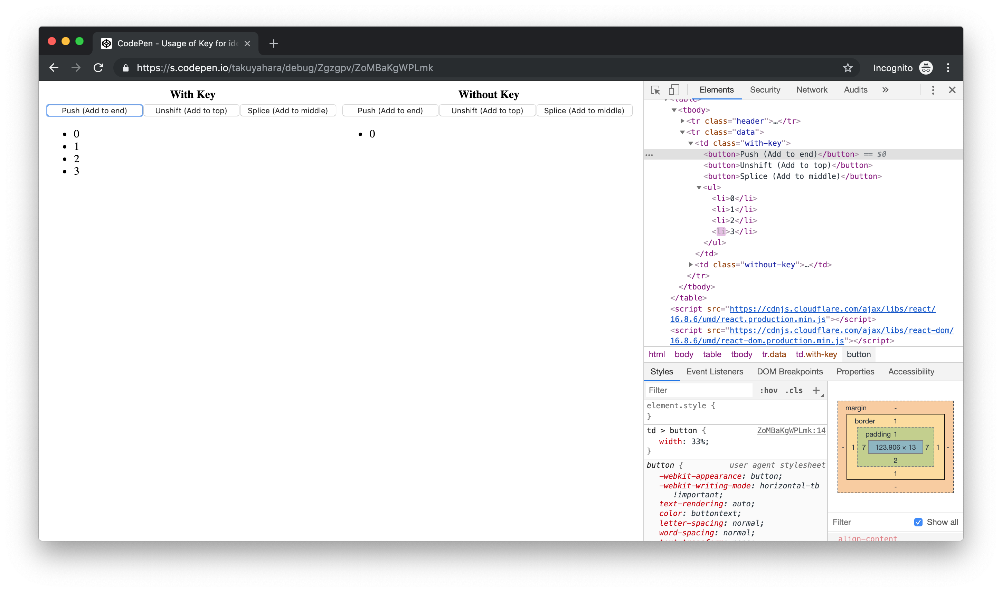Click the plus icon to add new style rule
This screenshot has height=592, width=1002.
pos(816,390)
